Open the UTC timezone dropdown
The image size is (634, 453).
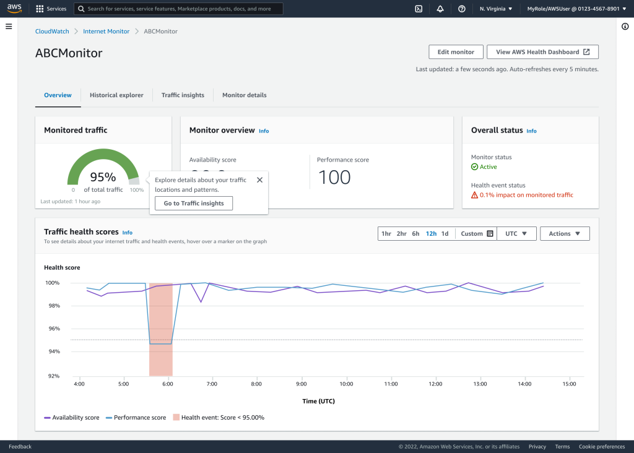516,234
